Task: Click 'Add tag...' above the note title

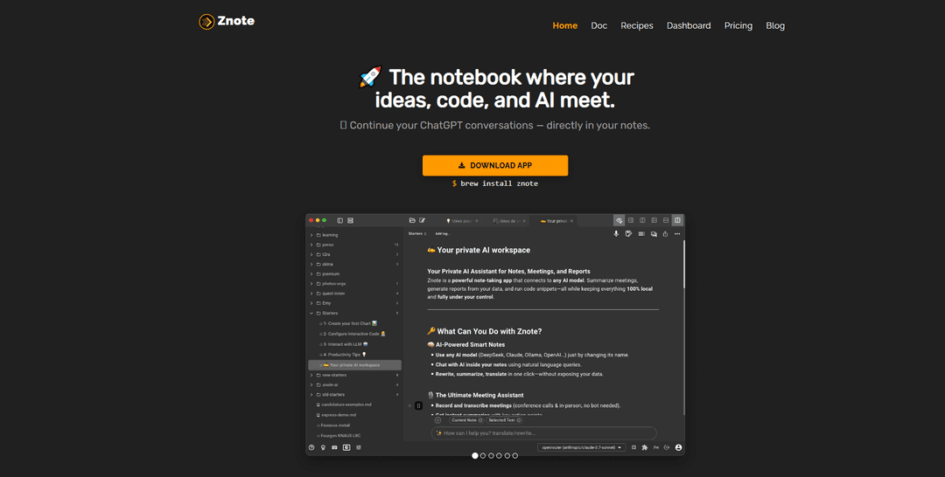Action: click(443, 234)
